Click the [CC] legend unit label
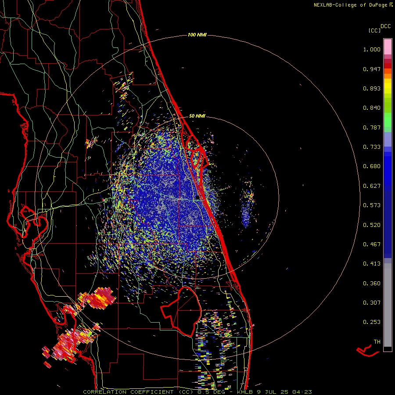Image resolution: width=395 pixels, height=395 pixels. (x=374, y=30)
